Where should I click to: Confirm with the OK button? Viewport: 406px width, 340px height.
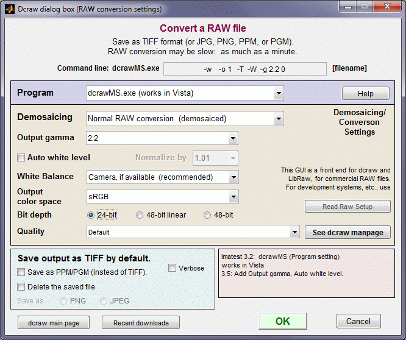pyautogui.click(x=283, y=321)
